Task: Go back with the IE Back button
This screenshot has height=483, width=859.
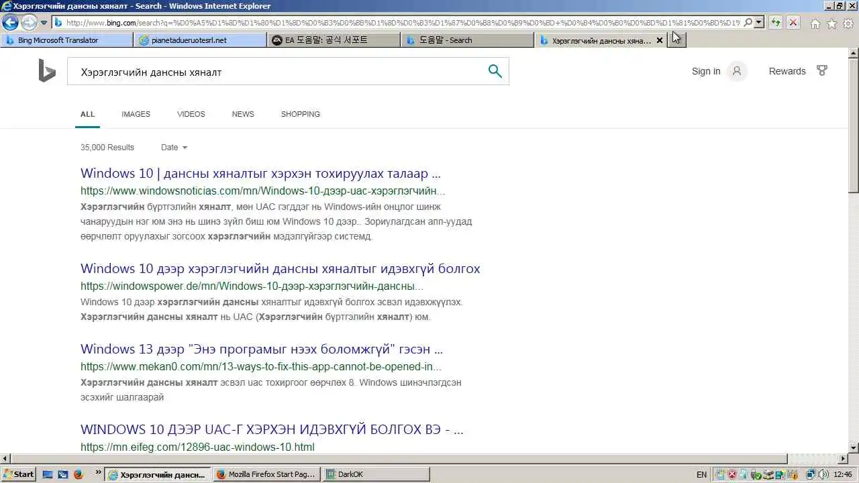Action: pyautogui.click(x=10, y=22)
